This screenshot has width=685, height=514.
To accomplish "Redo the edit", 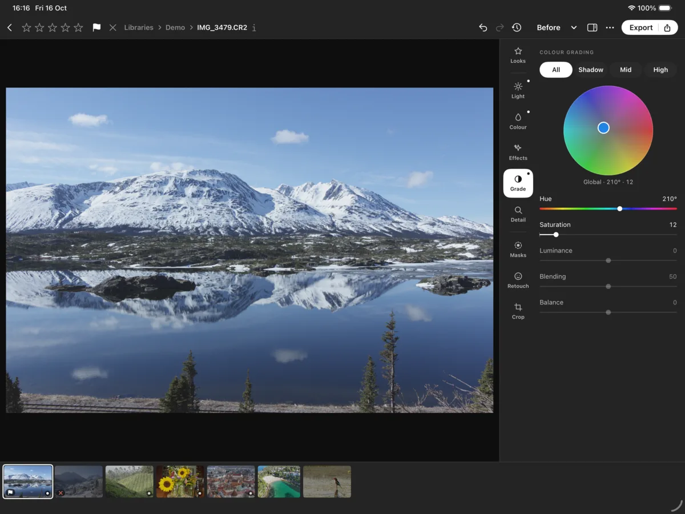I will tap(499, 27).
